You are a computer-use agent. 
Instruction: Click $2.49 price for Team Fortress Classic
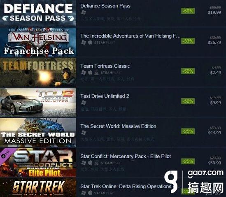tap(215, 72)
